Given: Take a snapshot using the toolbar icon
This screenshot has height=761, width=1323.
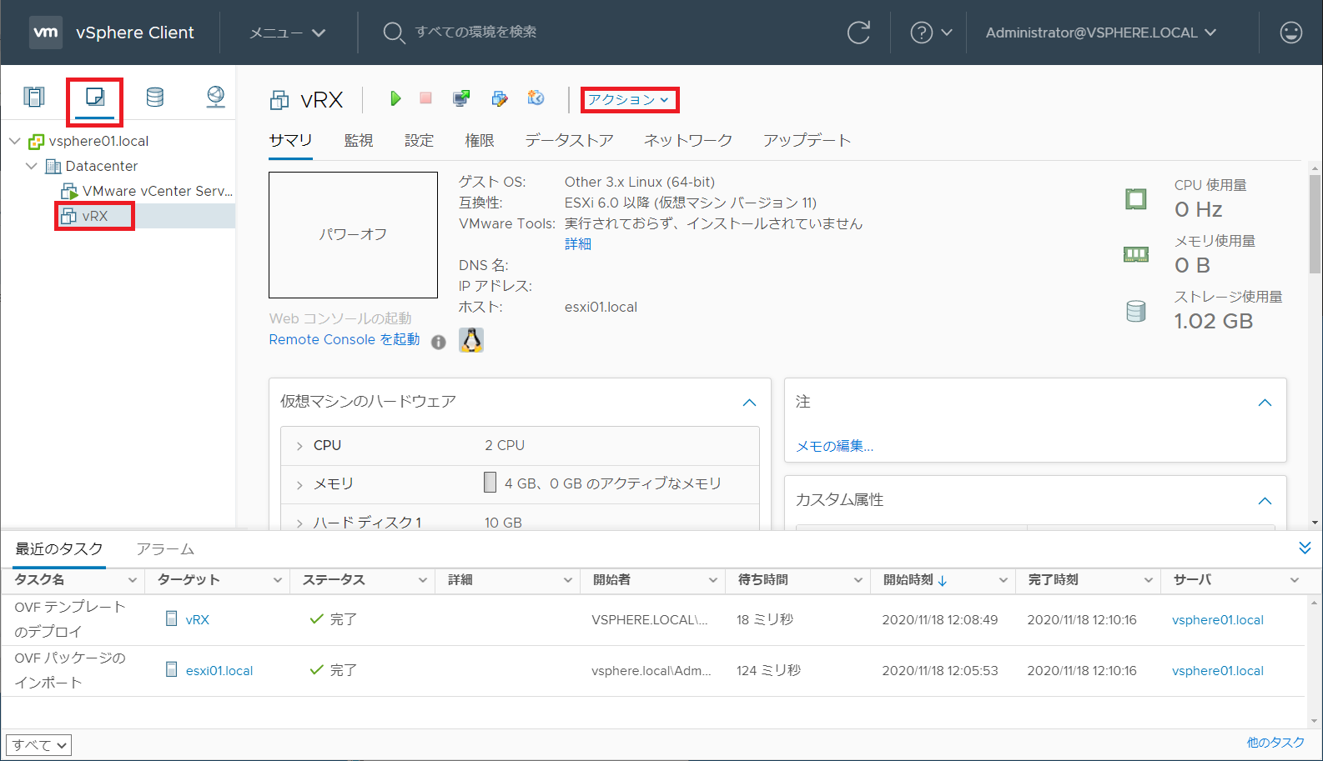Looking at the screenshot, I should pos(536,98).
